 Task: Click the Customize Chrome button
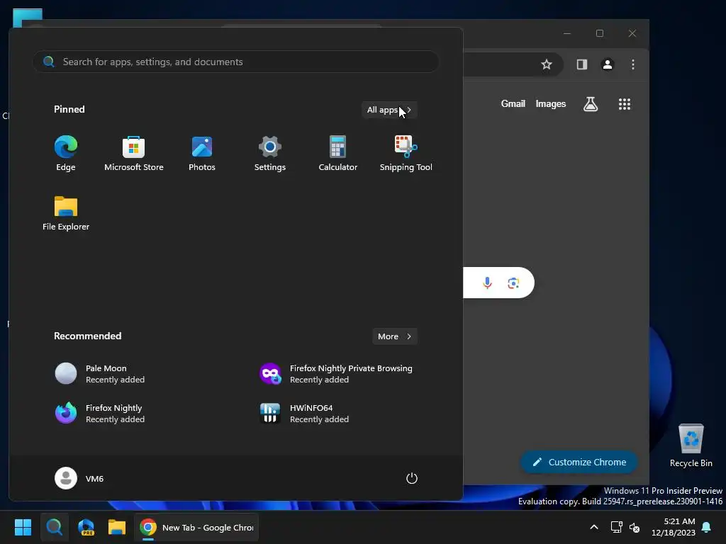click(x=579, y=462)
